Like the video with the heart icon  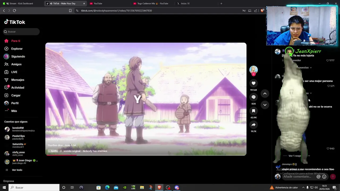click(x=253, y=83)
